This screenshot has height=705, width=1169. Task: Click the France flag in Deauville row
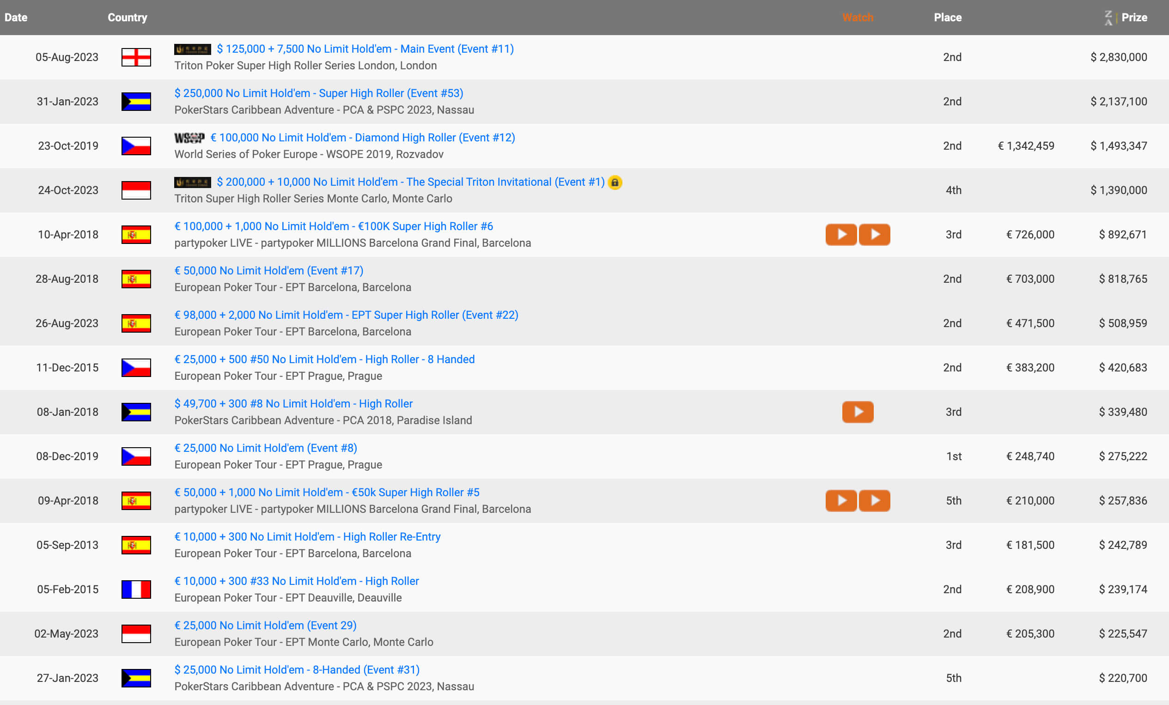pyautogui.click(x=136, y=589)
